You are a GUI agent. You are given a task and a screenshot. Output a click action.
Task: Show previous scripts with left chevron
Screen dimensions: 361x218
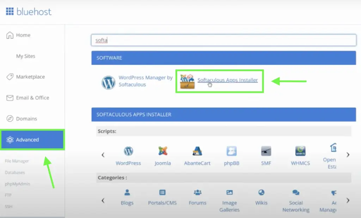[x=103, y=155]
